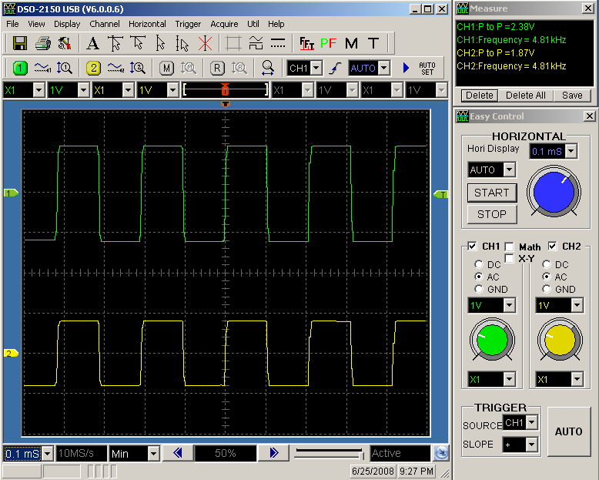599x480 pixels.
Task: Toggle the green channel 1 button
Action: click(x=20, y=68)
